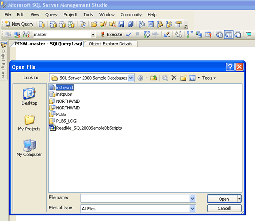This screenshot has height=221, width=255.
Task: Click the SQL Server Compact Query icon
Action: (83, 24)
